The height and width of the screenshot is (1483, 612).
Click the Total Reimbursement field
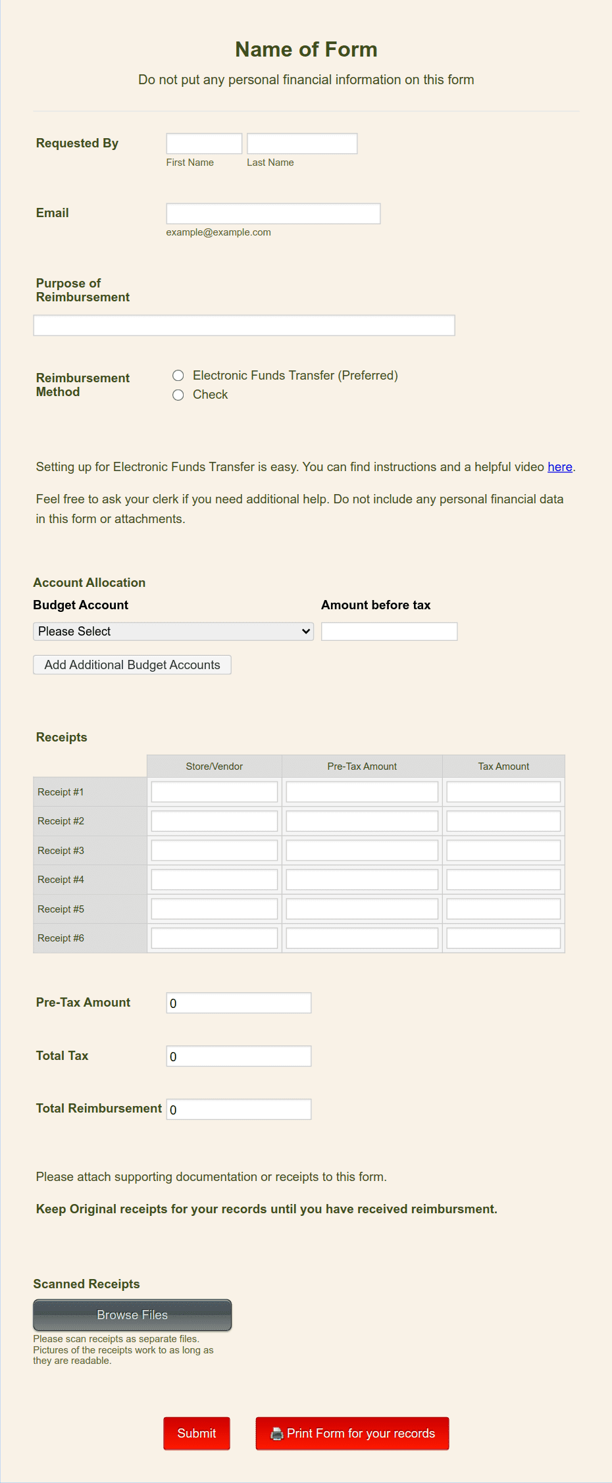238,1108
